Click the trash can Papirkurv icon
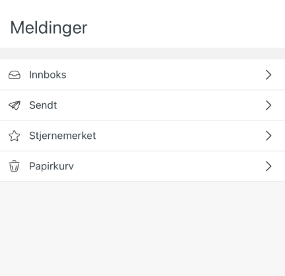 pyautogui.click(x=14, y=166)
